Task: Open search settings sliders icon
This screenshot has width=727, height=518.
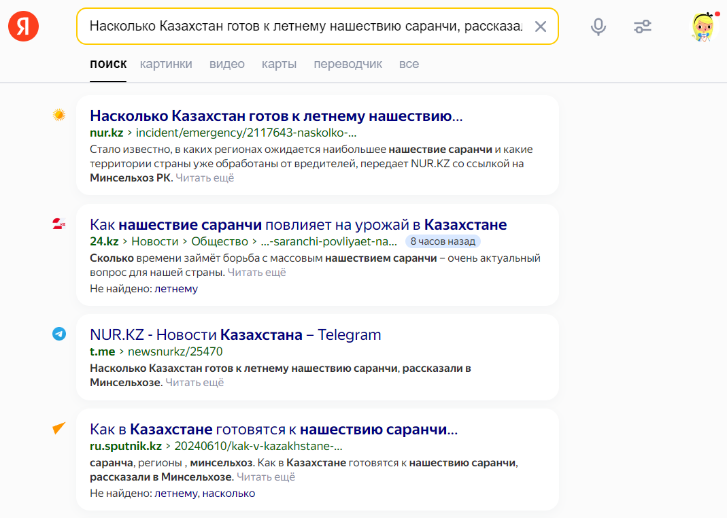Action: pyautogui.click(x=642, y=27)
